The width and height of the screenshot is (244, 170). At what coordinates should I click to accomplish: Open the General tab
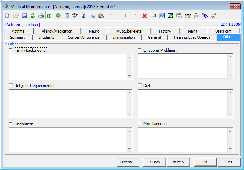click(x=155, y=37)
